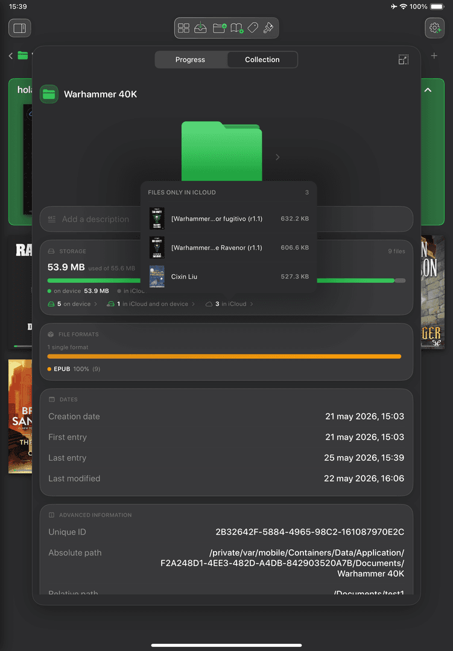Image resolution: width=453 pixels, height=651 pixels.
Task: Click the EPUB 100% legend entry
Action: [74, 369]
